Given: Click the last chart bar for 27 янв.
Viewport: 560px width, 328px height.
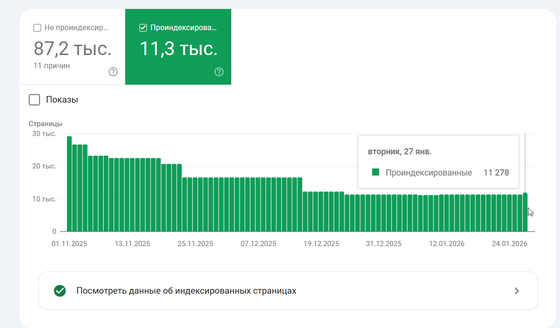Looking at the screenshot, I should (525, 212).
